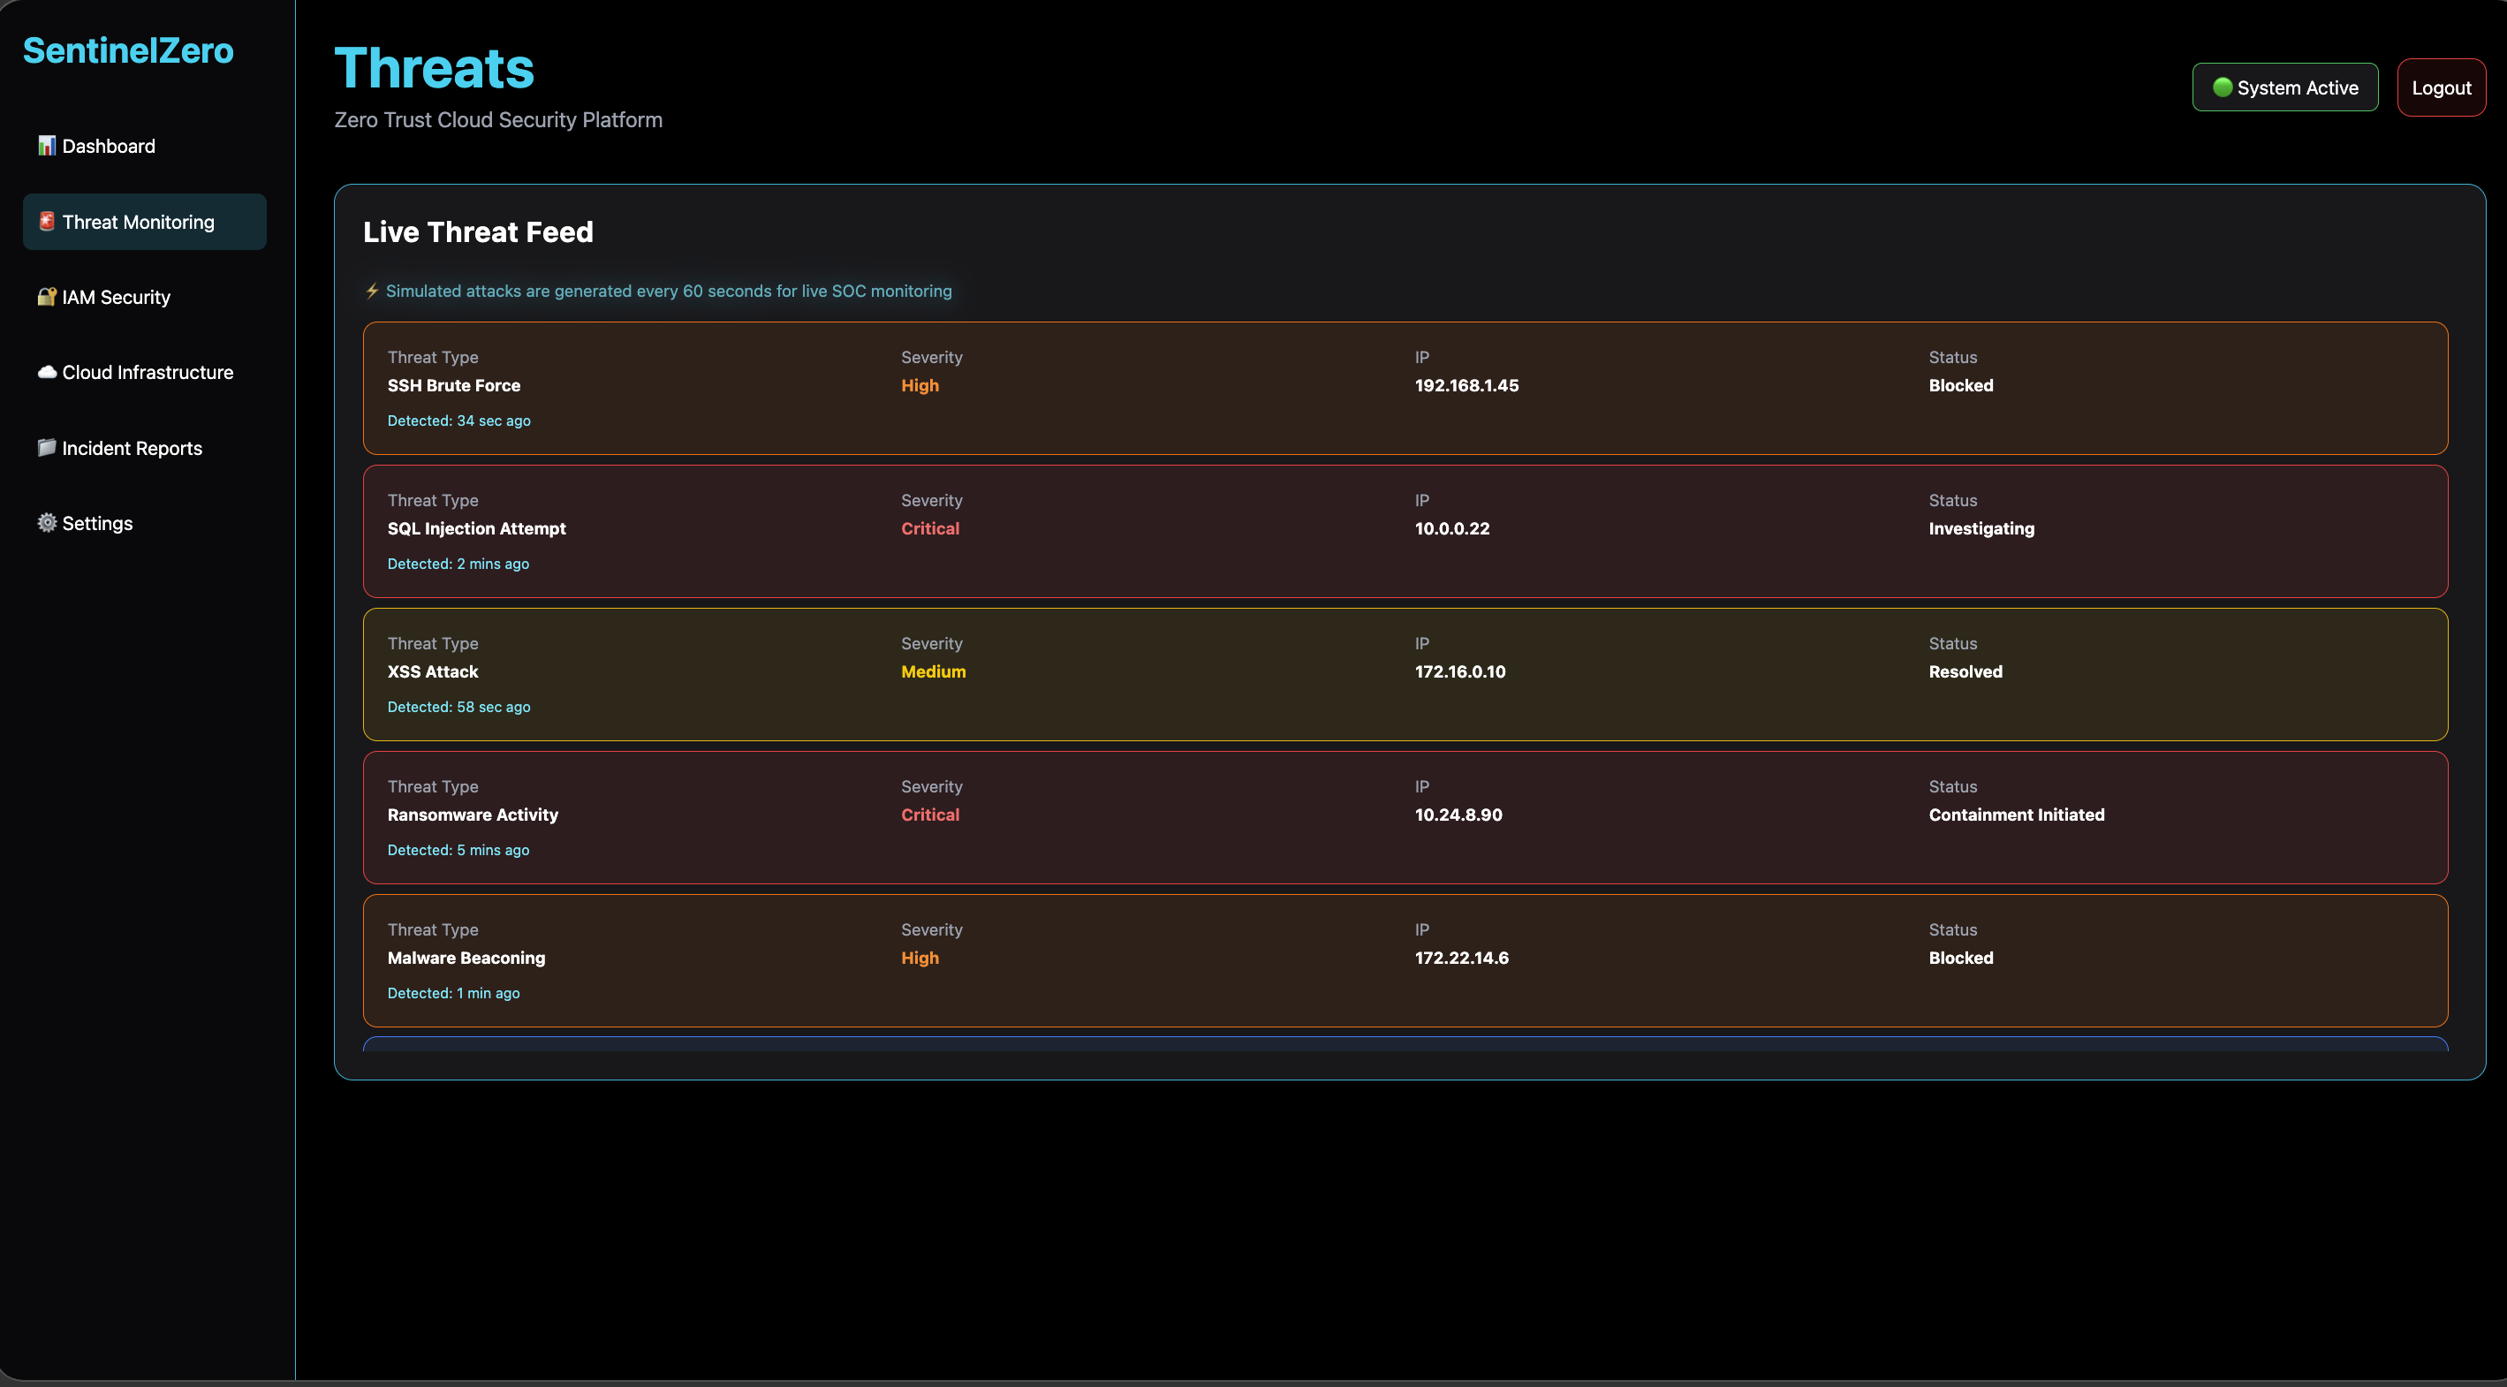Image resolution: width=2507 pixels, height=1387 pixels.
Task: Click Critical severity of SQL Injection Attempt
Action: 929,528
